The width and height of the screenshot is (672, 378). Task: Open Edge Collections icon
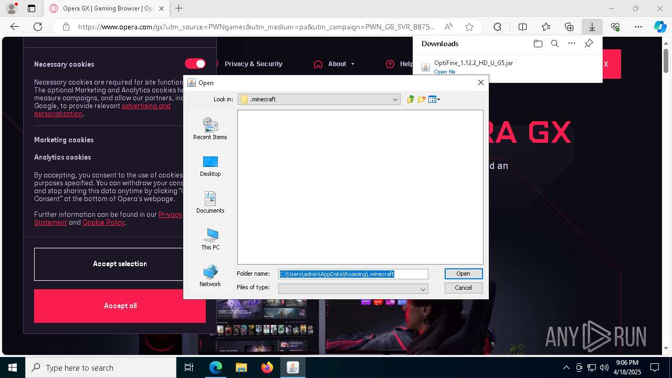pos(569,27)
